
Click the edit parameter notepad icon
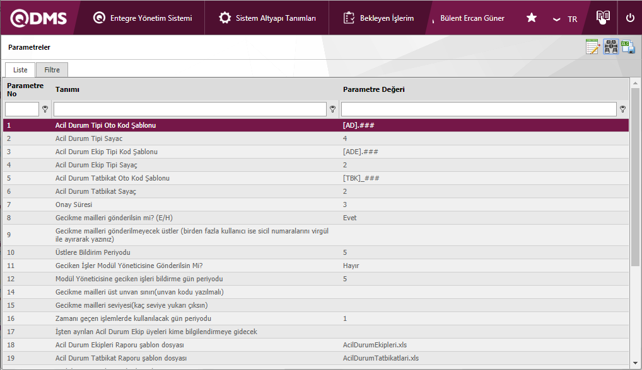pyautogui.click(x=592, y=47)
